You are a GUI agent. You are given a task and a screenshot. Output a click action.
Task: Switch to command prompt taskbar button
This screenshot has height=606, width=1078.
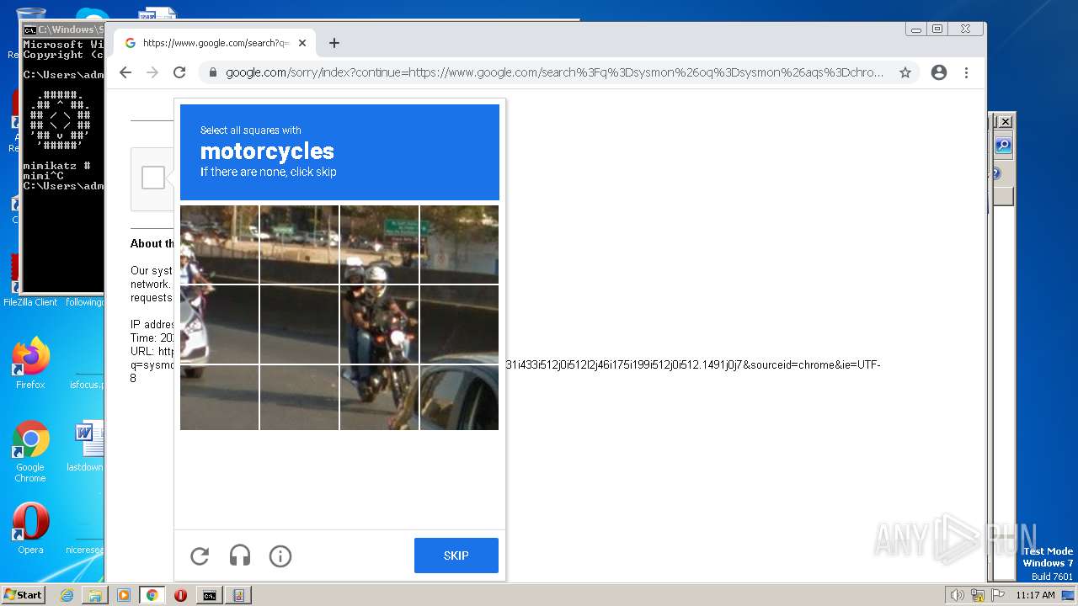[210, 595]
